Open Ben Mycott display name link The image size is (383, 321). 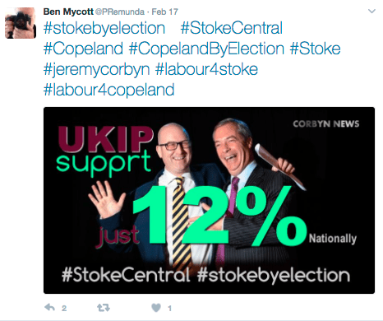68,12
